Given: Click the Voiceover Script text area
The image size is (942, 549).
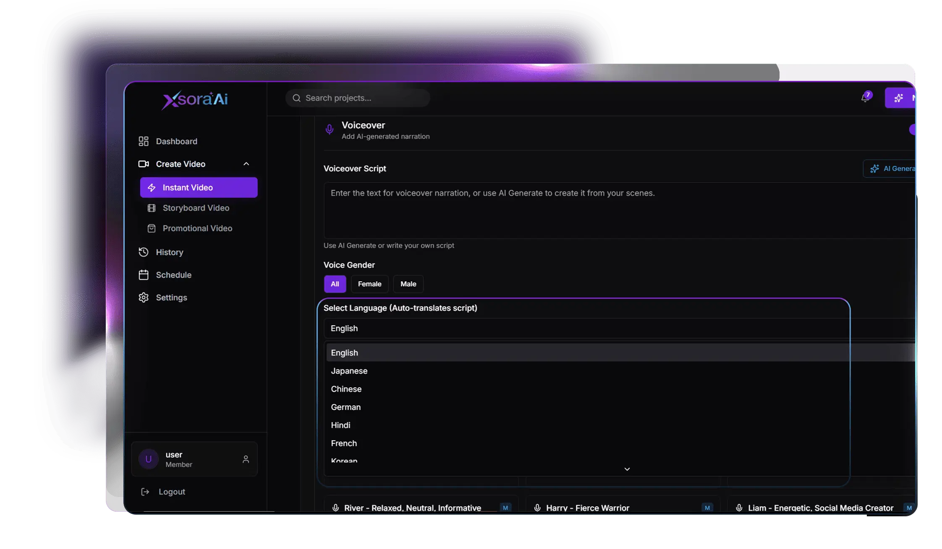Looking at the screenshot, I should point(619,210).
